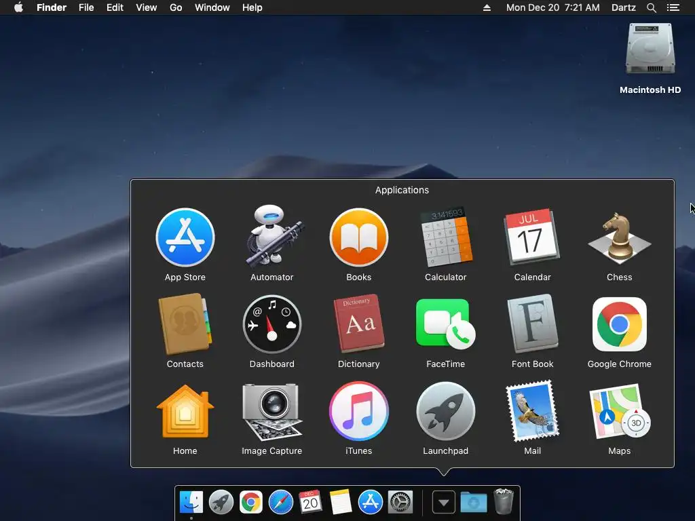The width and height of the screenshot is (695, 521).
Task: Open the Finder menu
Action: (x=52, y=7)
